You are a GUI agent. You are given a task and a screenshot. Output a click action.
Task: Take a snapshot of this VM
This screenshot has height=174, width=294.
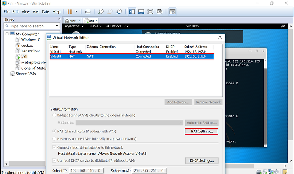click(x=101, y=11)
